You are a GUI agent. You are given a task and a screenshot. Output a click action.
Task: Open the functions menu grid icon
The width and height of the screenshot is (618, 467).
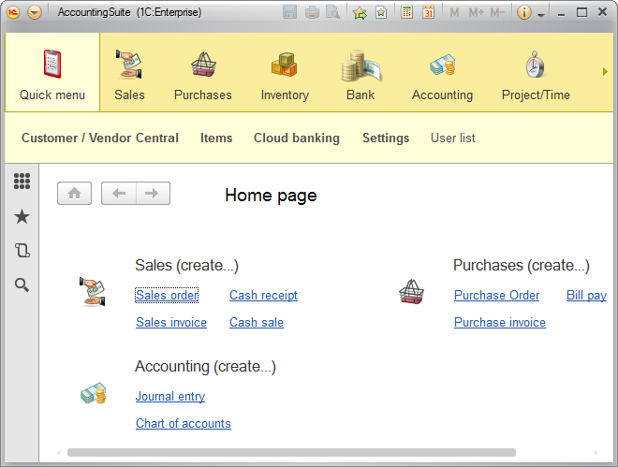(x=22, y=182)
